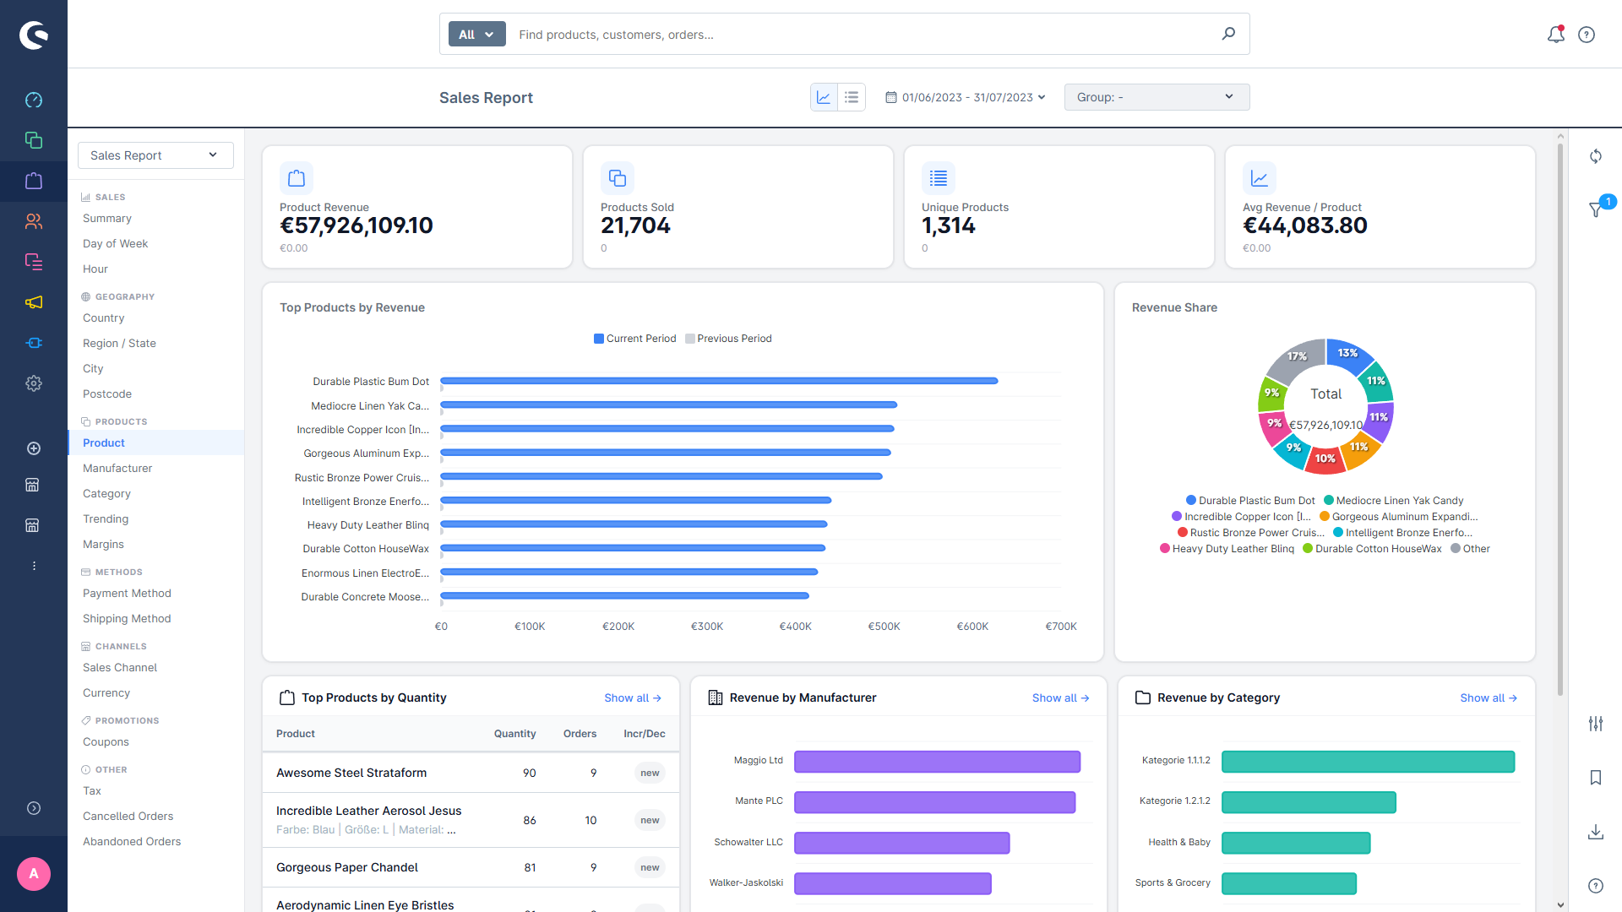Open the Marketing megaphone icon in sidebar
Viewport: 1622px width, 912px height.
tap(34, 302)
